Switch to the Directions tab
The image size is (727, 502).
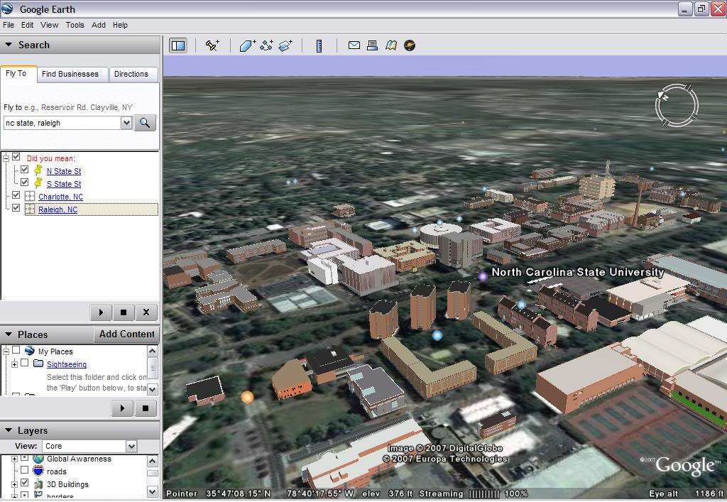tap(131, 74)
